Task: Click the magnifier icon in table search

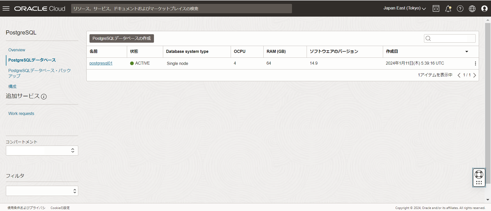Action: pos(428,38)
